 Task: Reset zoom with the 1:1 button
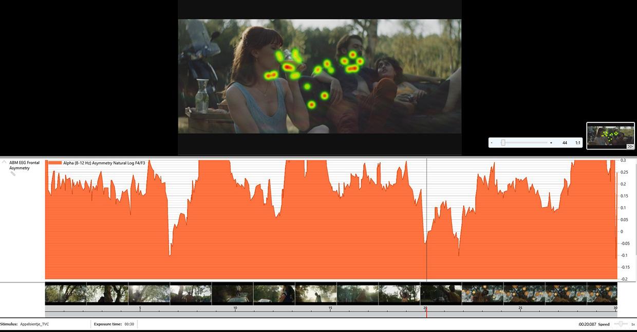click(x=577, y=143)
